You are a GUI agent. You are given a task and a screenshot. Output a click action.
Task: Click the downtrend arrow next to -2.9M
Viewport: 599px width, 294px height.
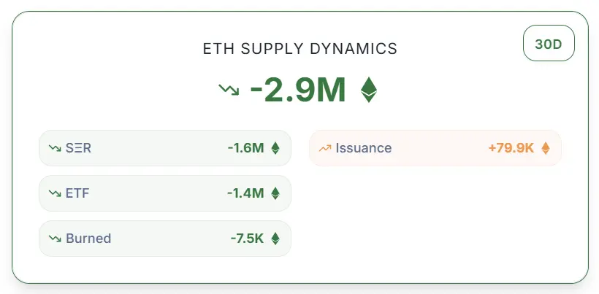229,90
